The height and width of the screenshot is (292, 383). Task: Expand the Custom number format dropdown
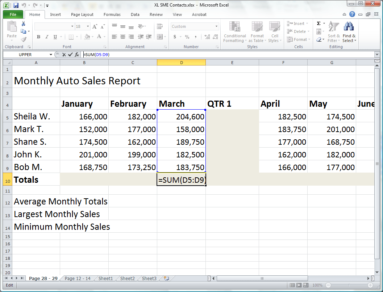point(216,26)
